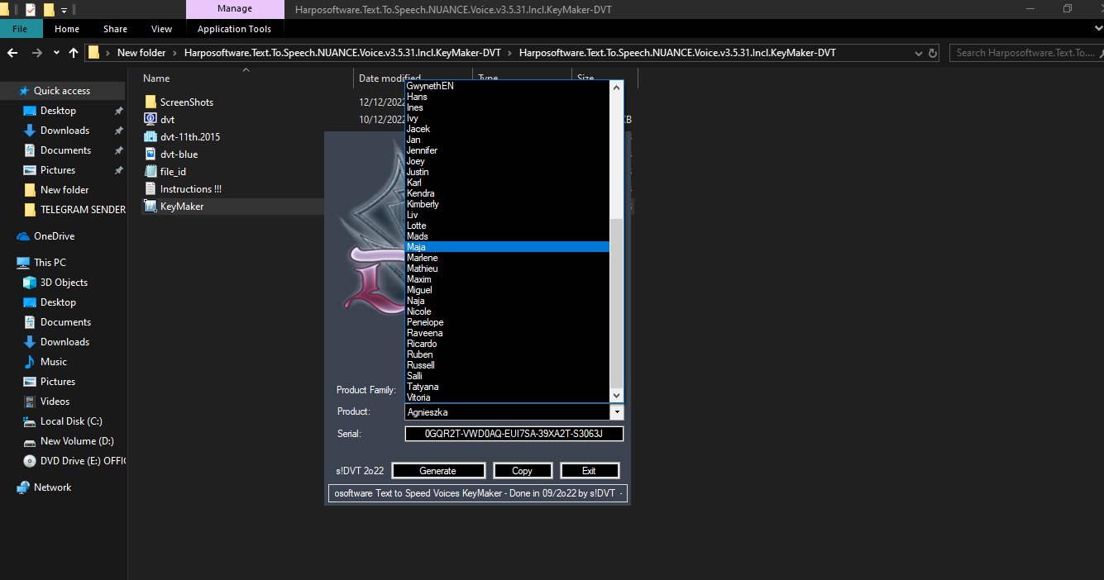The image size is (1104, 580).
Task: Click the pin icon beside Quick access Downloads
Action: point(118,131)
